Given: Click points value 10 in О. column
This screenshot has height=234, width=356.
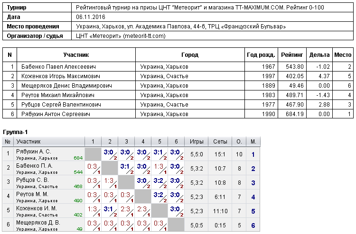Looking at the screenshot, I should coord(239,154).
